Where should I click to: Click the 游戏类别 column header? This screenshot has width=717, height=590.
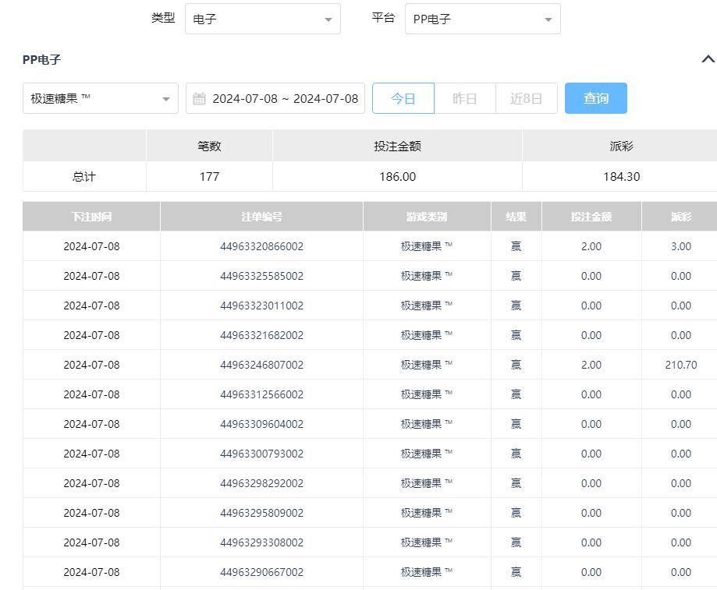(427, 217)
